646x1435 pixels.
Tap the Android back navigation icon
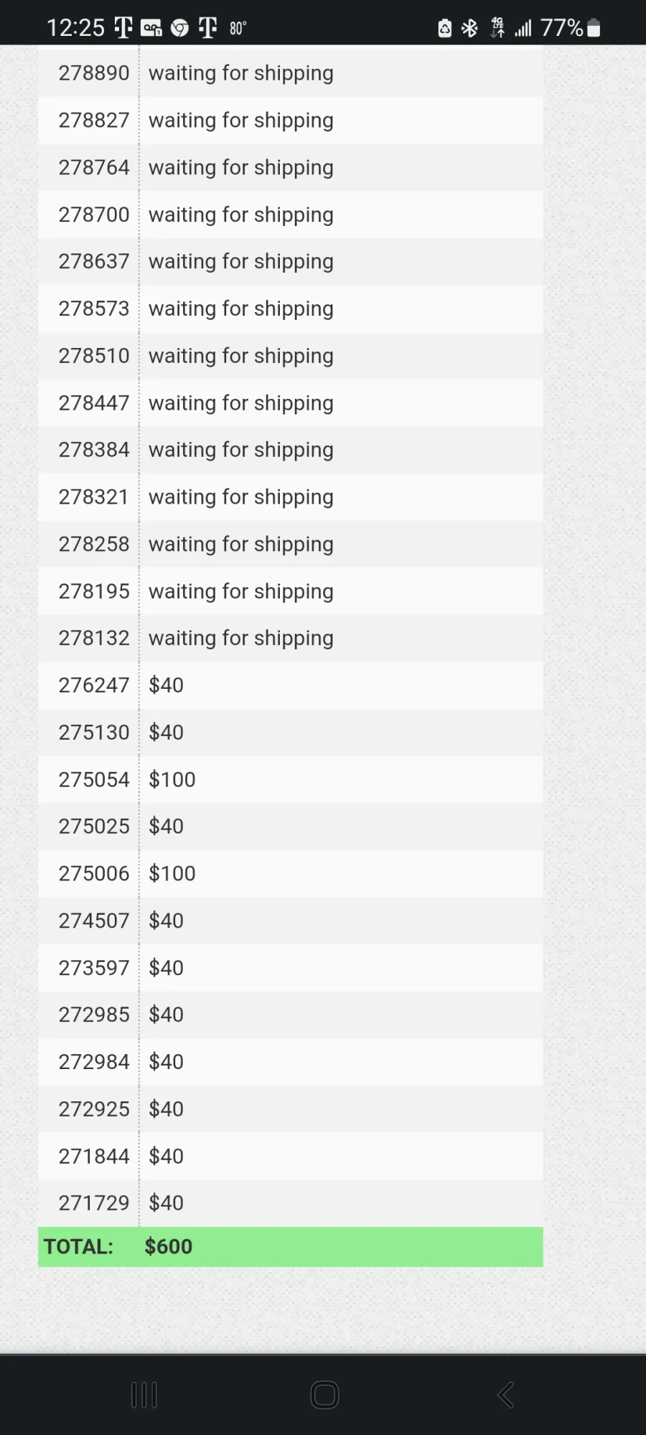pyautogui.click(x=506, y=1395)
